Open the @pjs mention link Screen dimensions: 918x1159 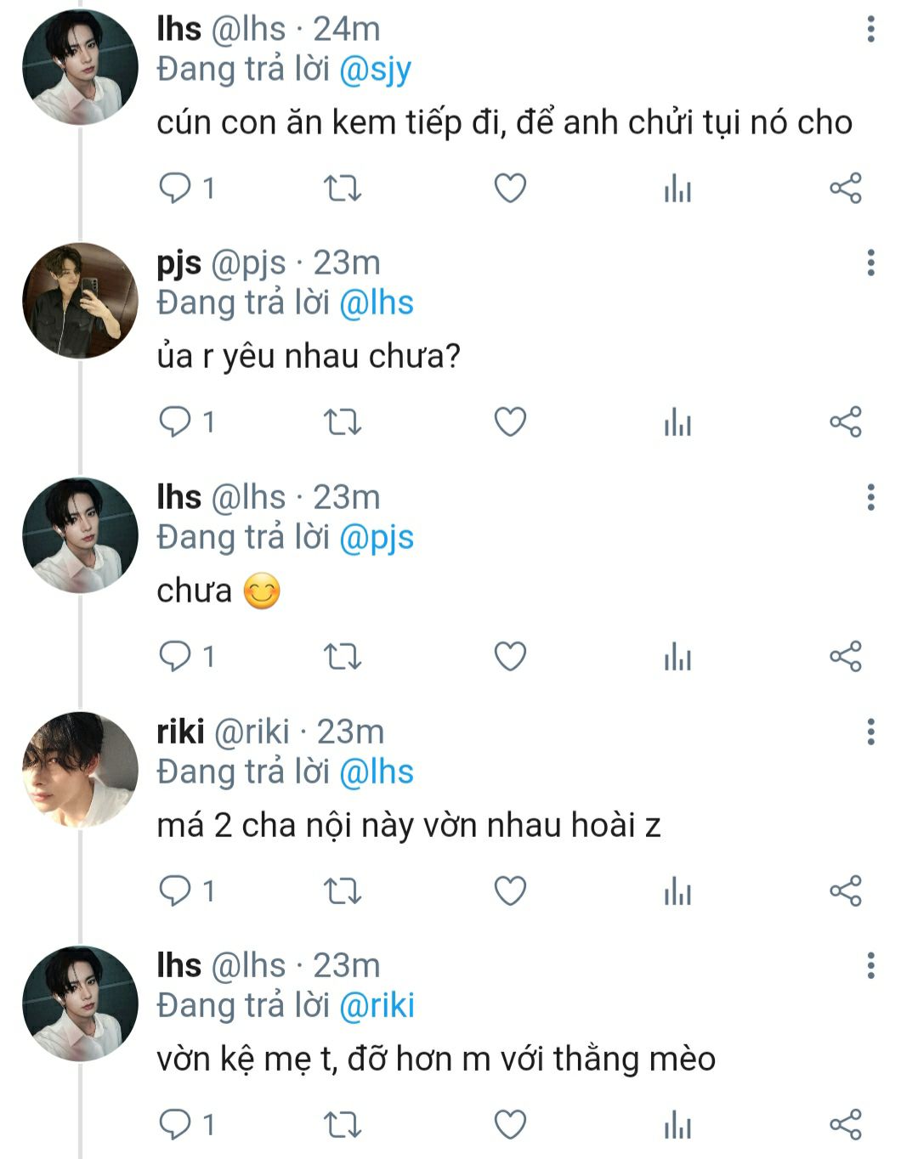pos(377,538)
